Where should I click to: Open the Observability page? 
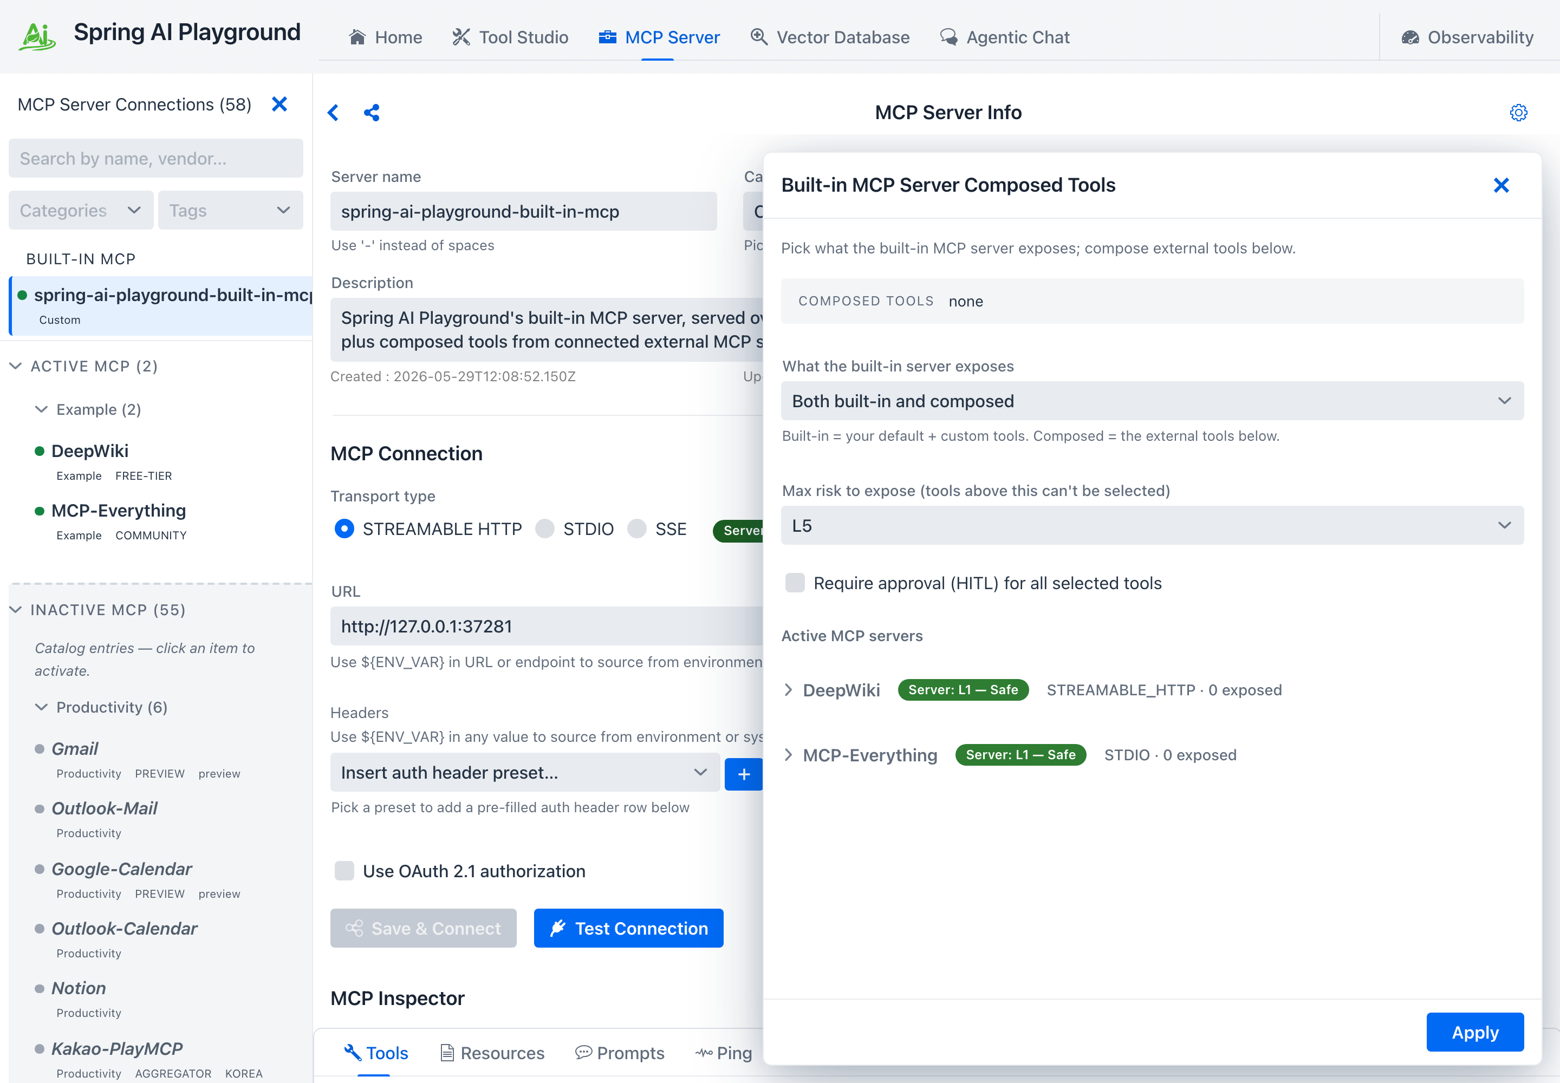1467,37
